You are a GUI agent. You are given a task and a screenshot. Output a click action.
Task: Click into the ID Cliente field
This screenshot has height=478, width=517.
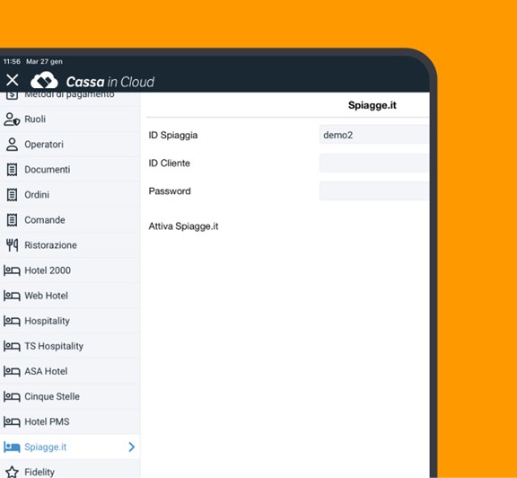pos(374,163)
